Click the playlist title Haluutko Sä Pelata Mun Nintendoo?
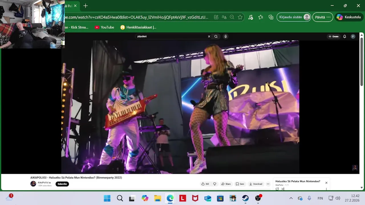 [x=298, y=181]
